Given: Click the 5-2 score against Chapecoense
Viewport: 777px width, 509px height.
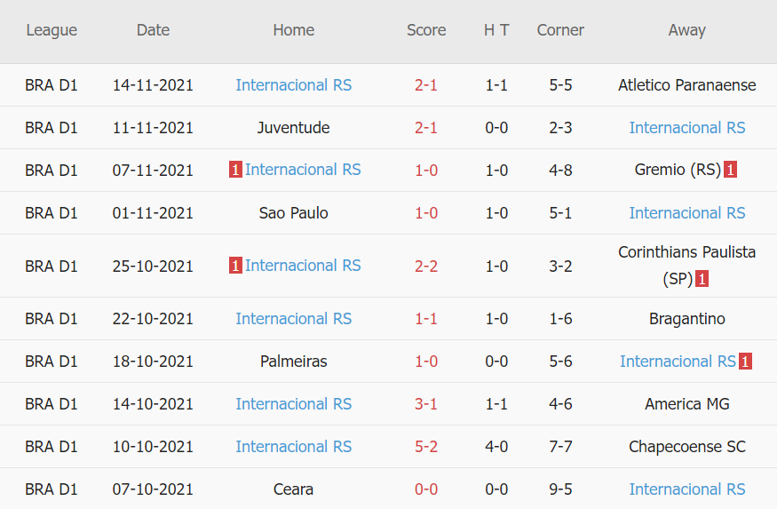Looking at the screenshot, I should tap(426, 447).
